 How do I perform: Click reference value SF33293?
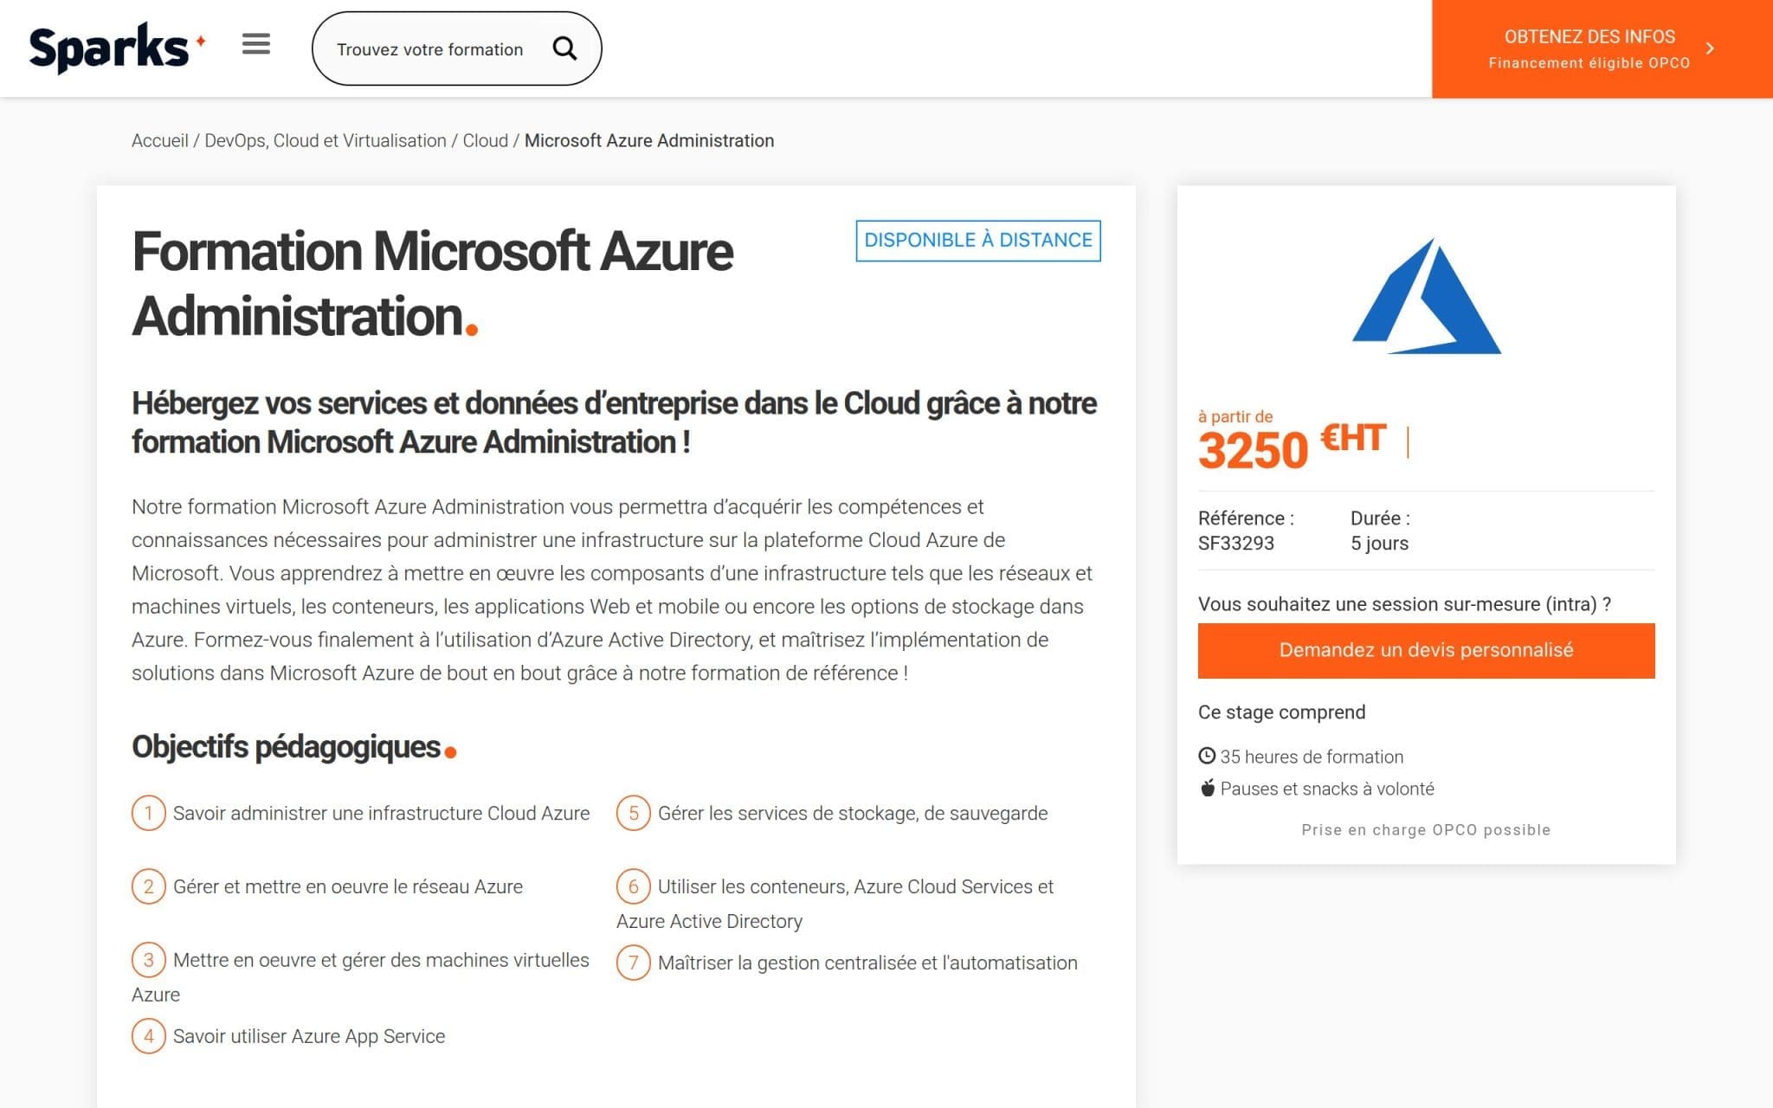click(x=1236, y=544)
